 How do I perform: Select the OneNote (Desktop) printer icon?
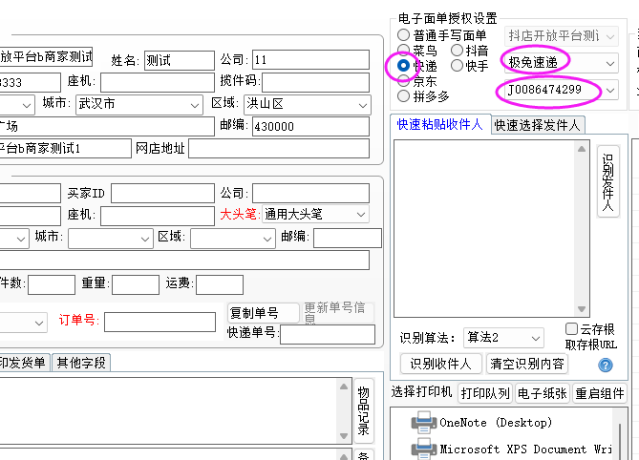pos(423,423)
